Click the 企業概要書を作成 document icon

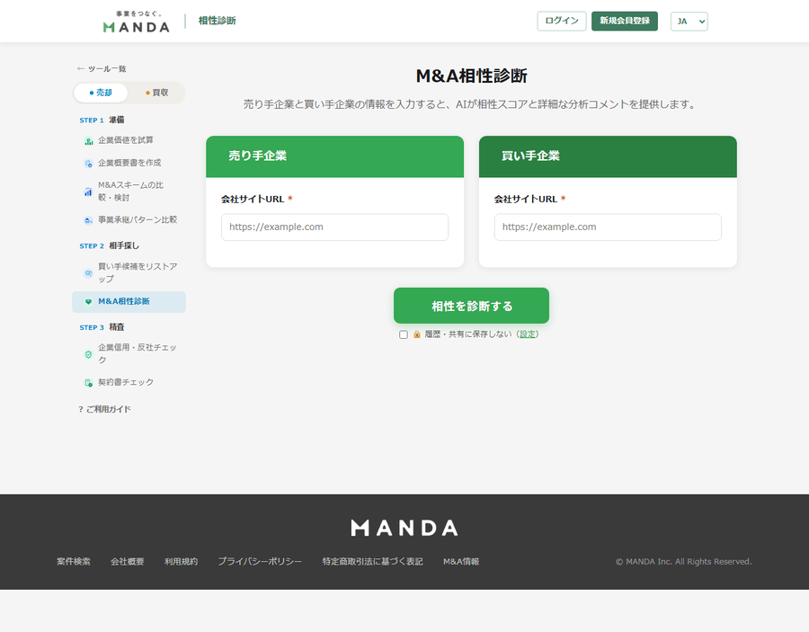pyautogui.click(x=88, y=164)
